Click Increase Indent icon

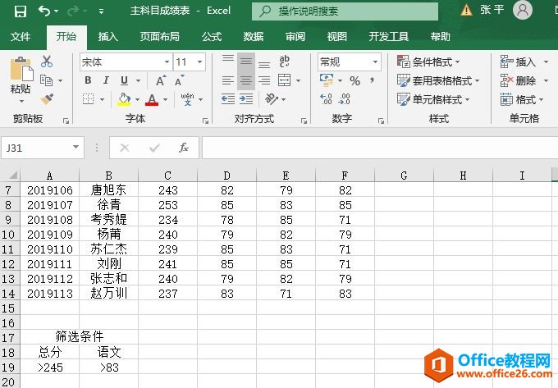tap(246, 99)
